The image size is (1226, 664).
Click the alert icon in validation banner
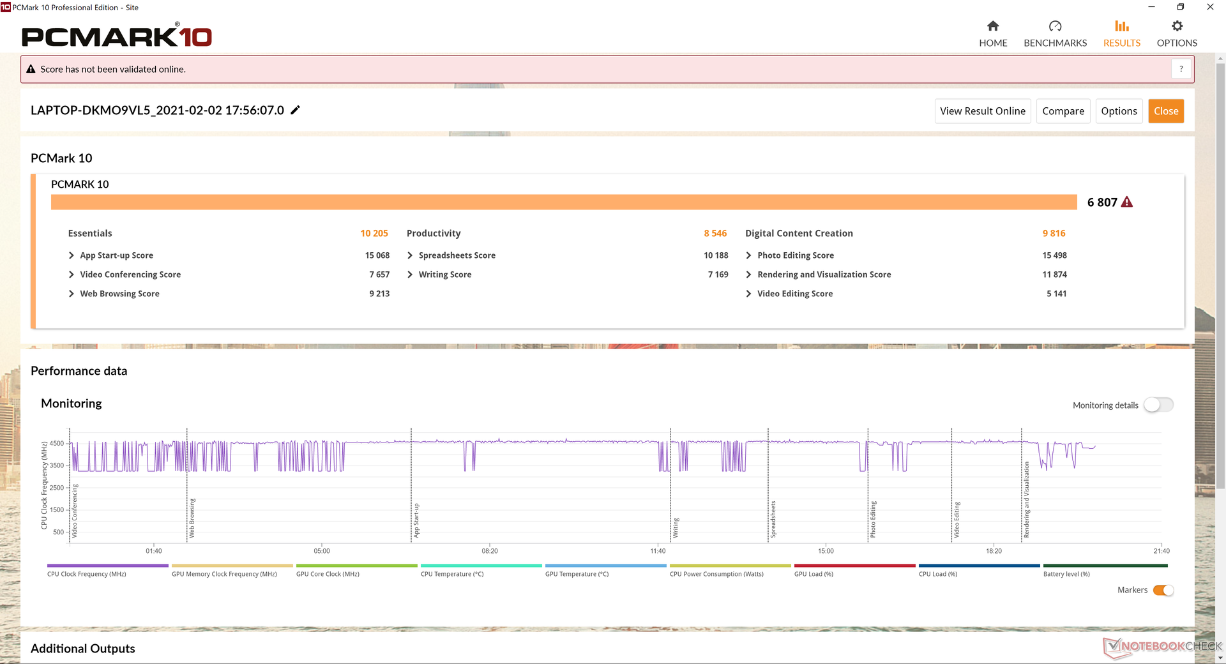[31, 69]
